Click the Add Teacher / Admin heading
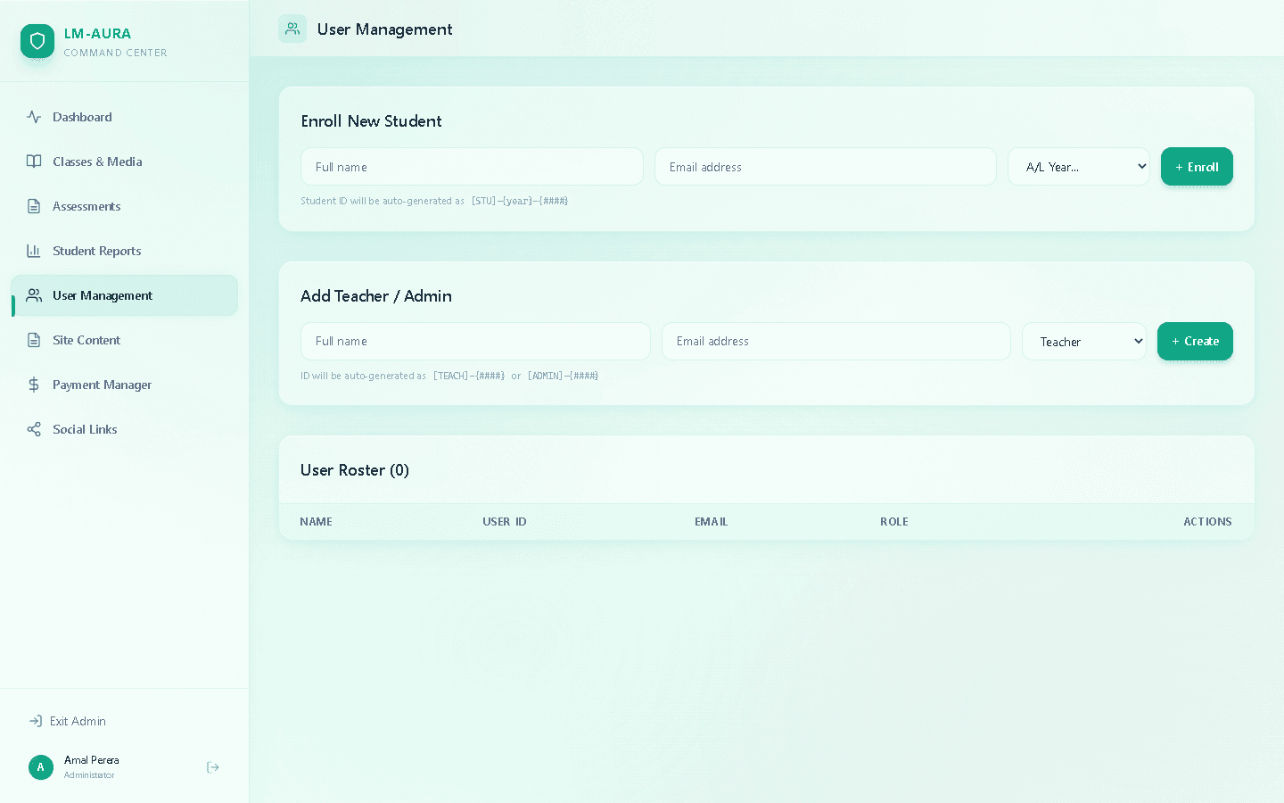 point(376,296)
